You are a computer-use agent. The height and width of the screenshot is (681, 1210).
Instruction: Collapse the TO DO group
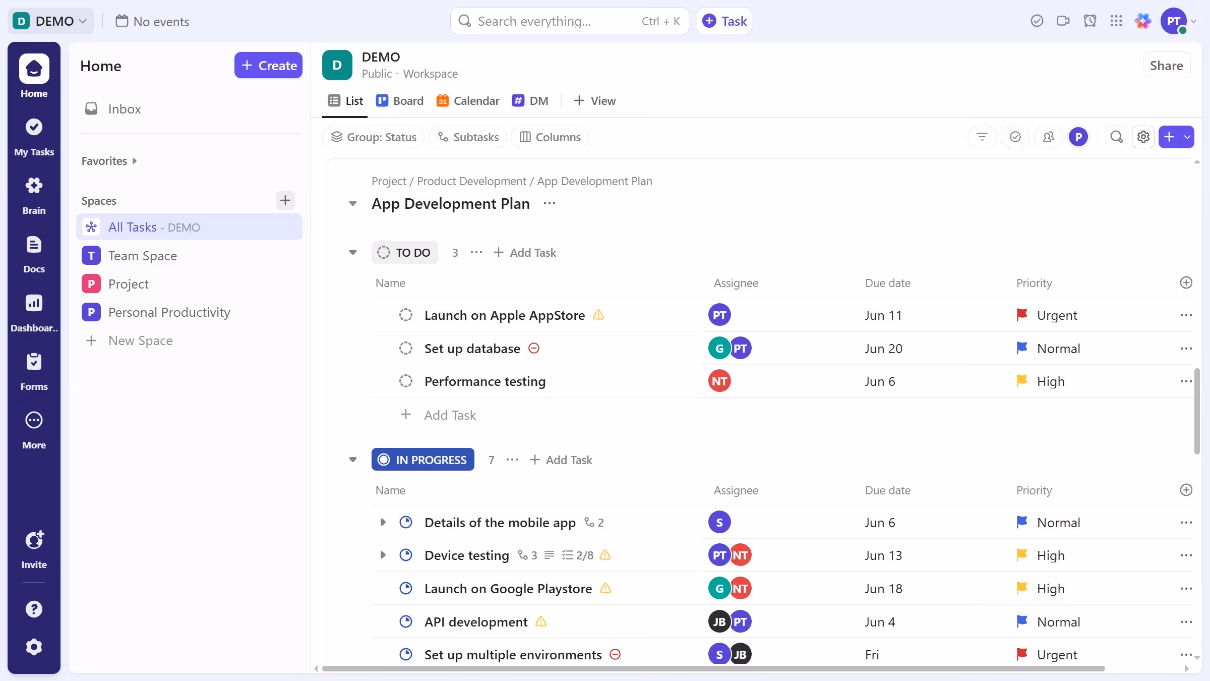click(x=353, y=252)
